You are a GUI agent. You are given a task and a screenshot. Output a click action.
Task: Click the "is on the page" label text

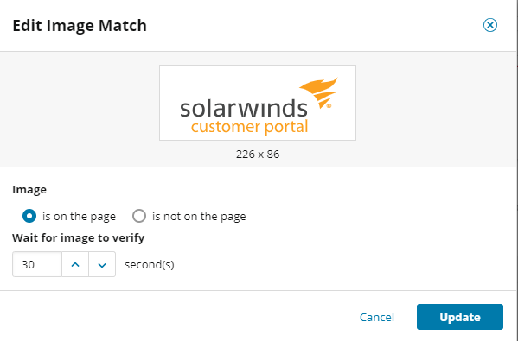[79, 217]
